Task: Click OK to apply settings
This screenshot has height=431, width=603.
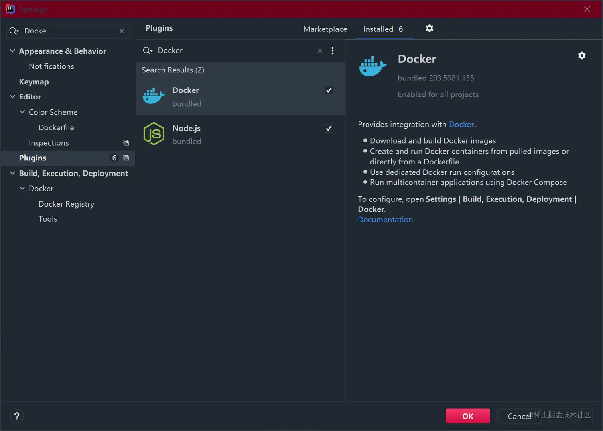Action: 468,416
